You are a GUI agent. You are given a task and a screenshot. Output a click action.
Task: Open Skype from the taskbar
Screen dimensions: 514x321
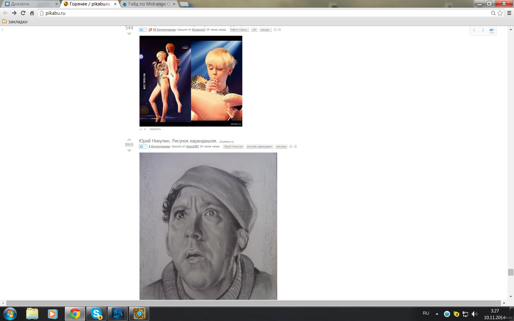[96, 314]
